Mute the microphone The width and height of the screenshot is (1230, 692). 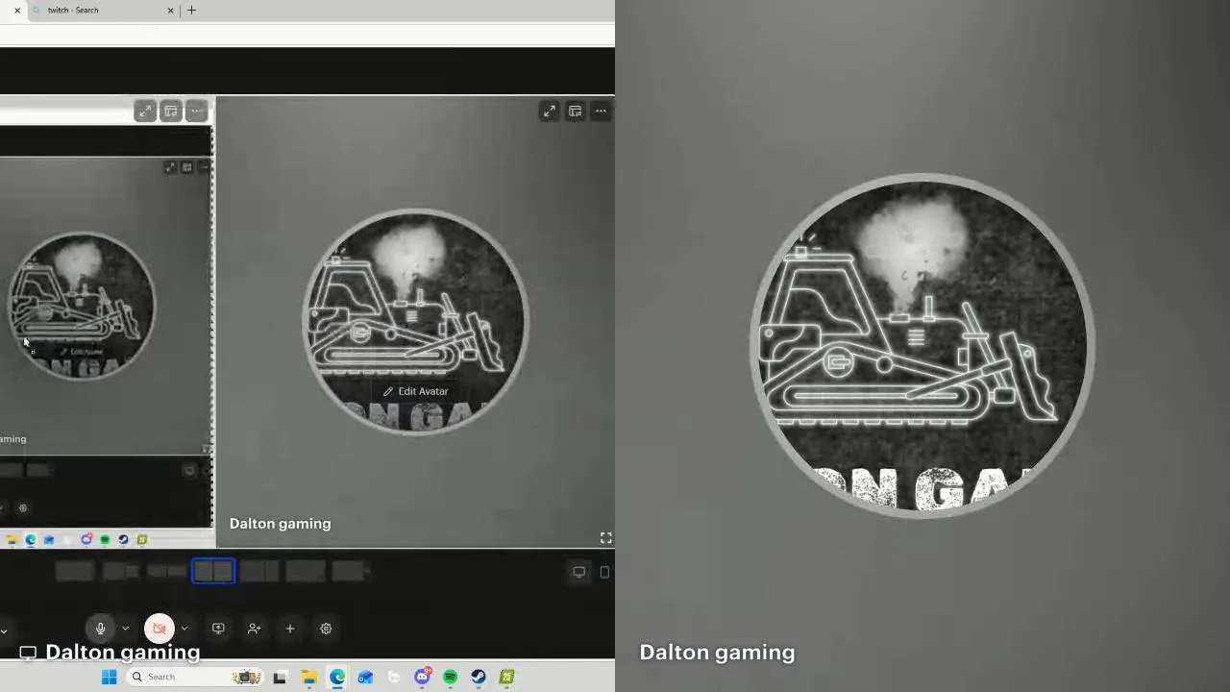(100, 629)
